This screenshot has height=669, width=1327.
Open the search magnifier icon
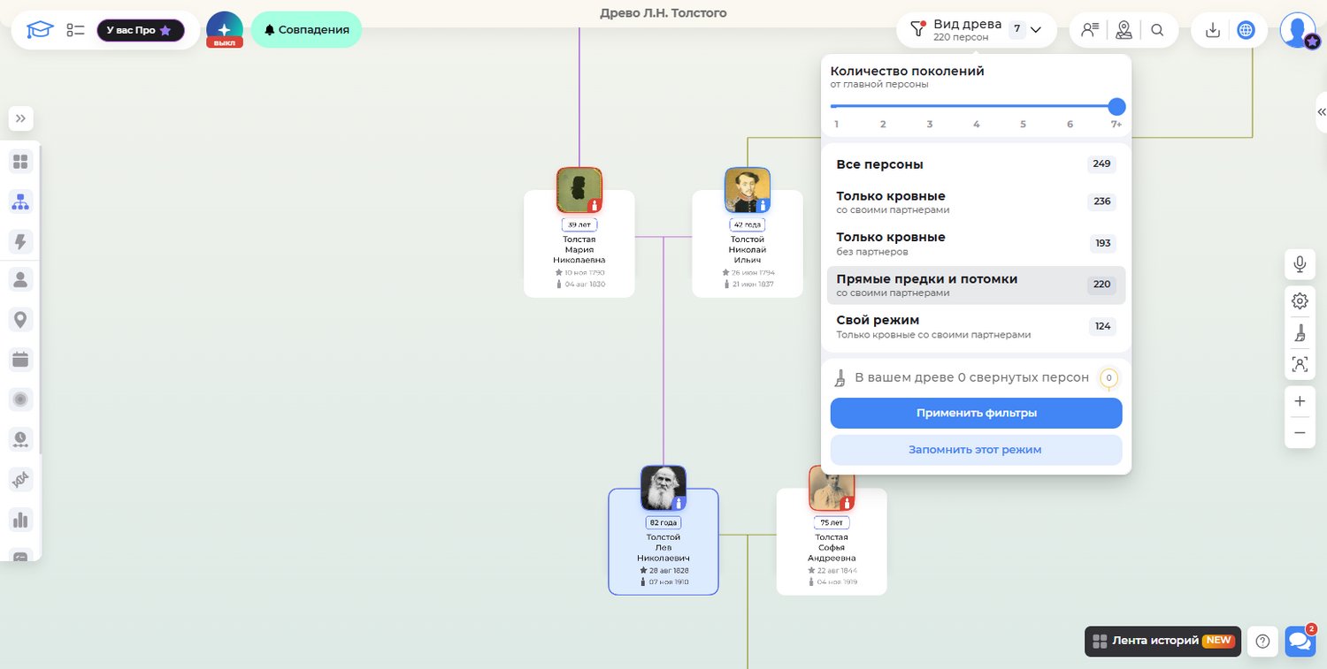tap(1157, 30)
